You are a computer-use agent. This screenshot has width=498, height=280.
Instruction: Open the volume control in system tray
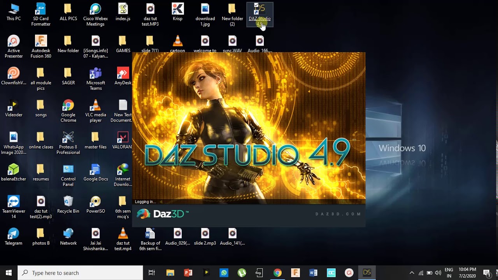click(x=438, y=273)
